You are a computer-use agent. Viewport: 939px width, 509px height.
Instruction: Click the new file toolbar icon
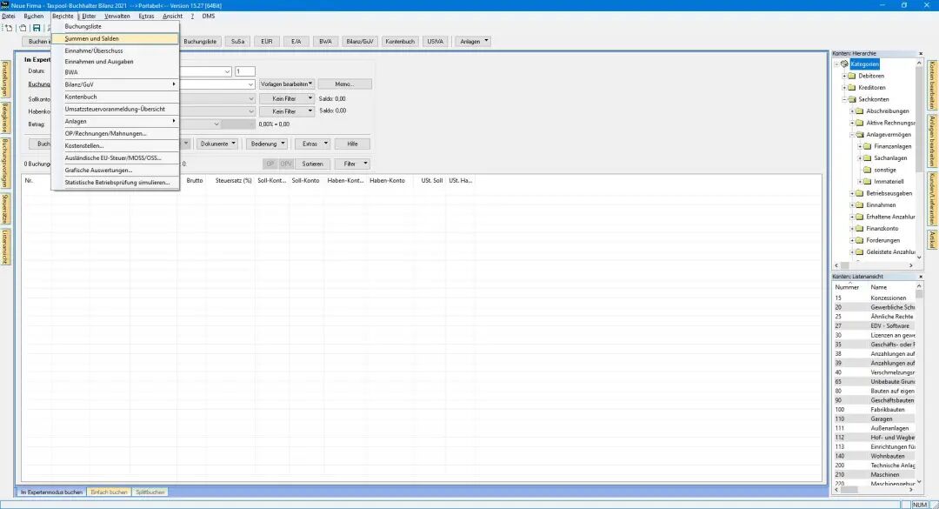(9, 28)
